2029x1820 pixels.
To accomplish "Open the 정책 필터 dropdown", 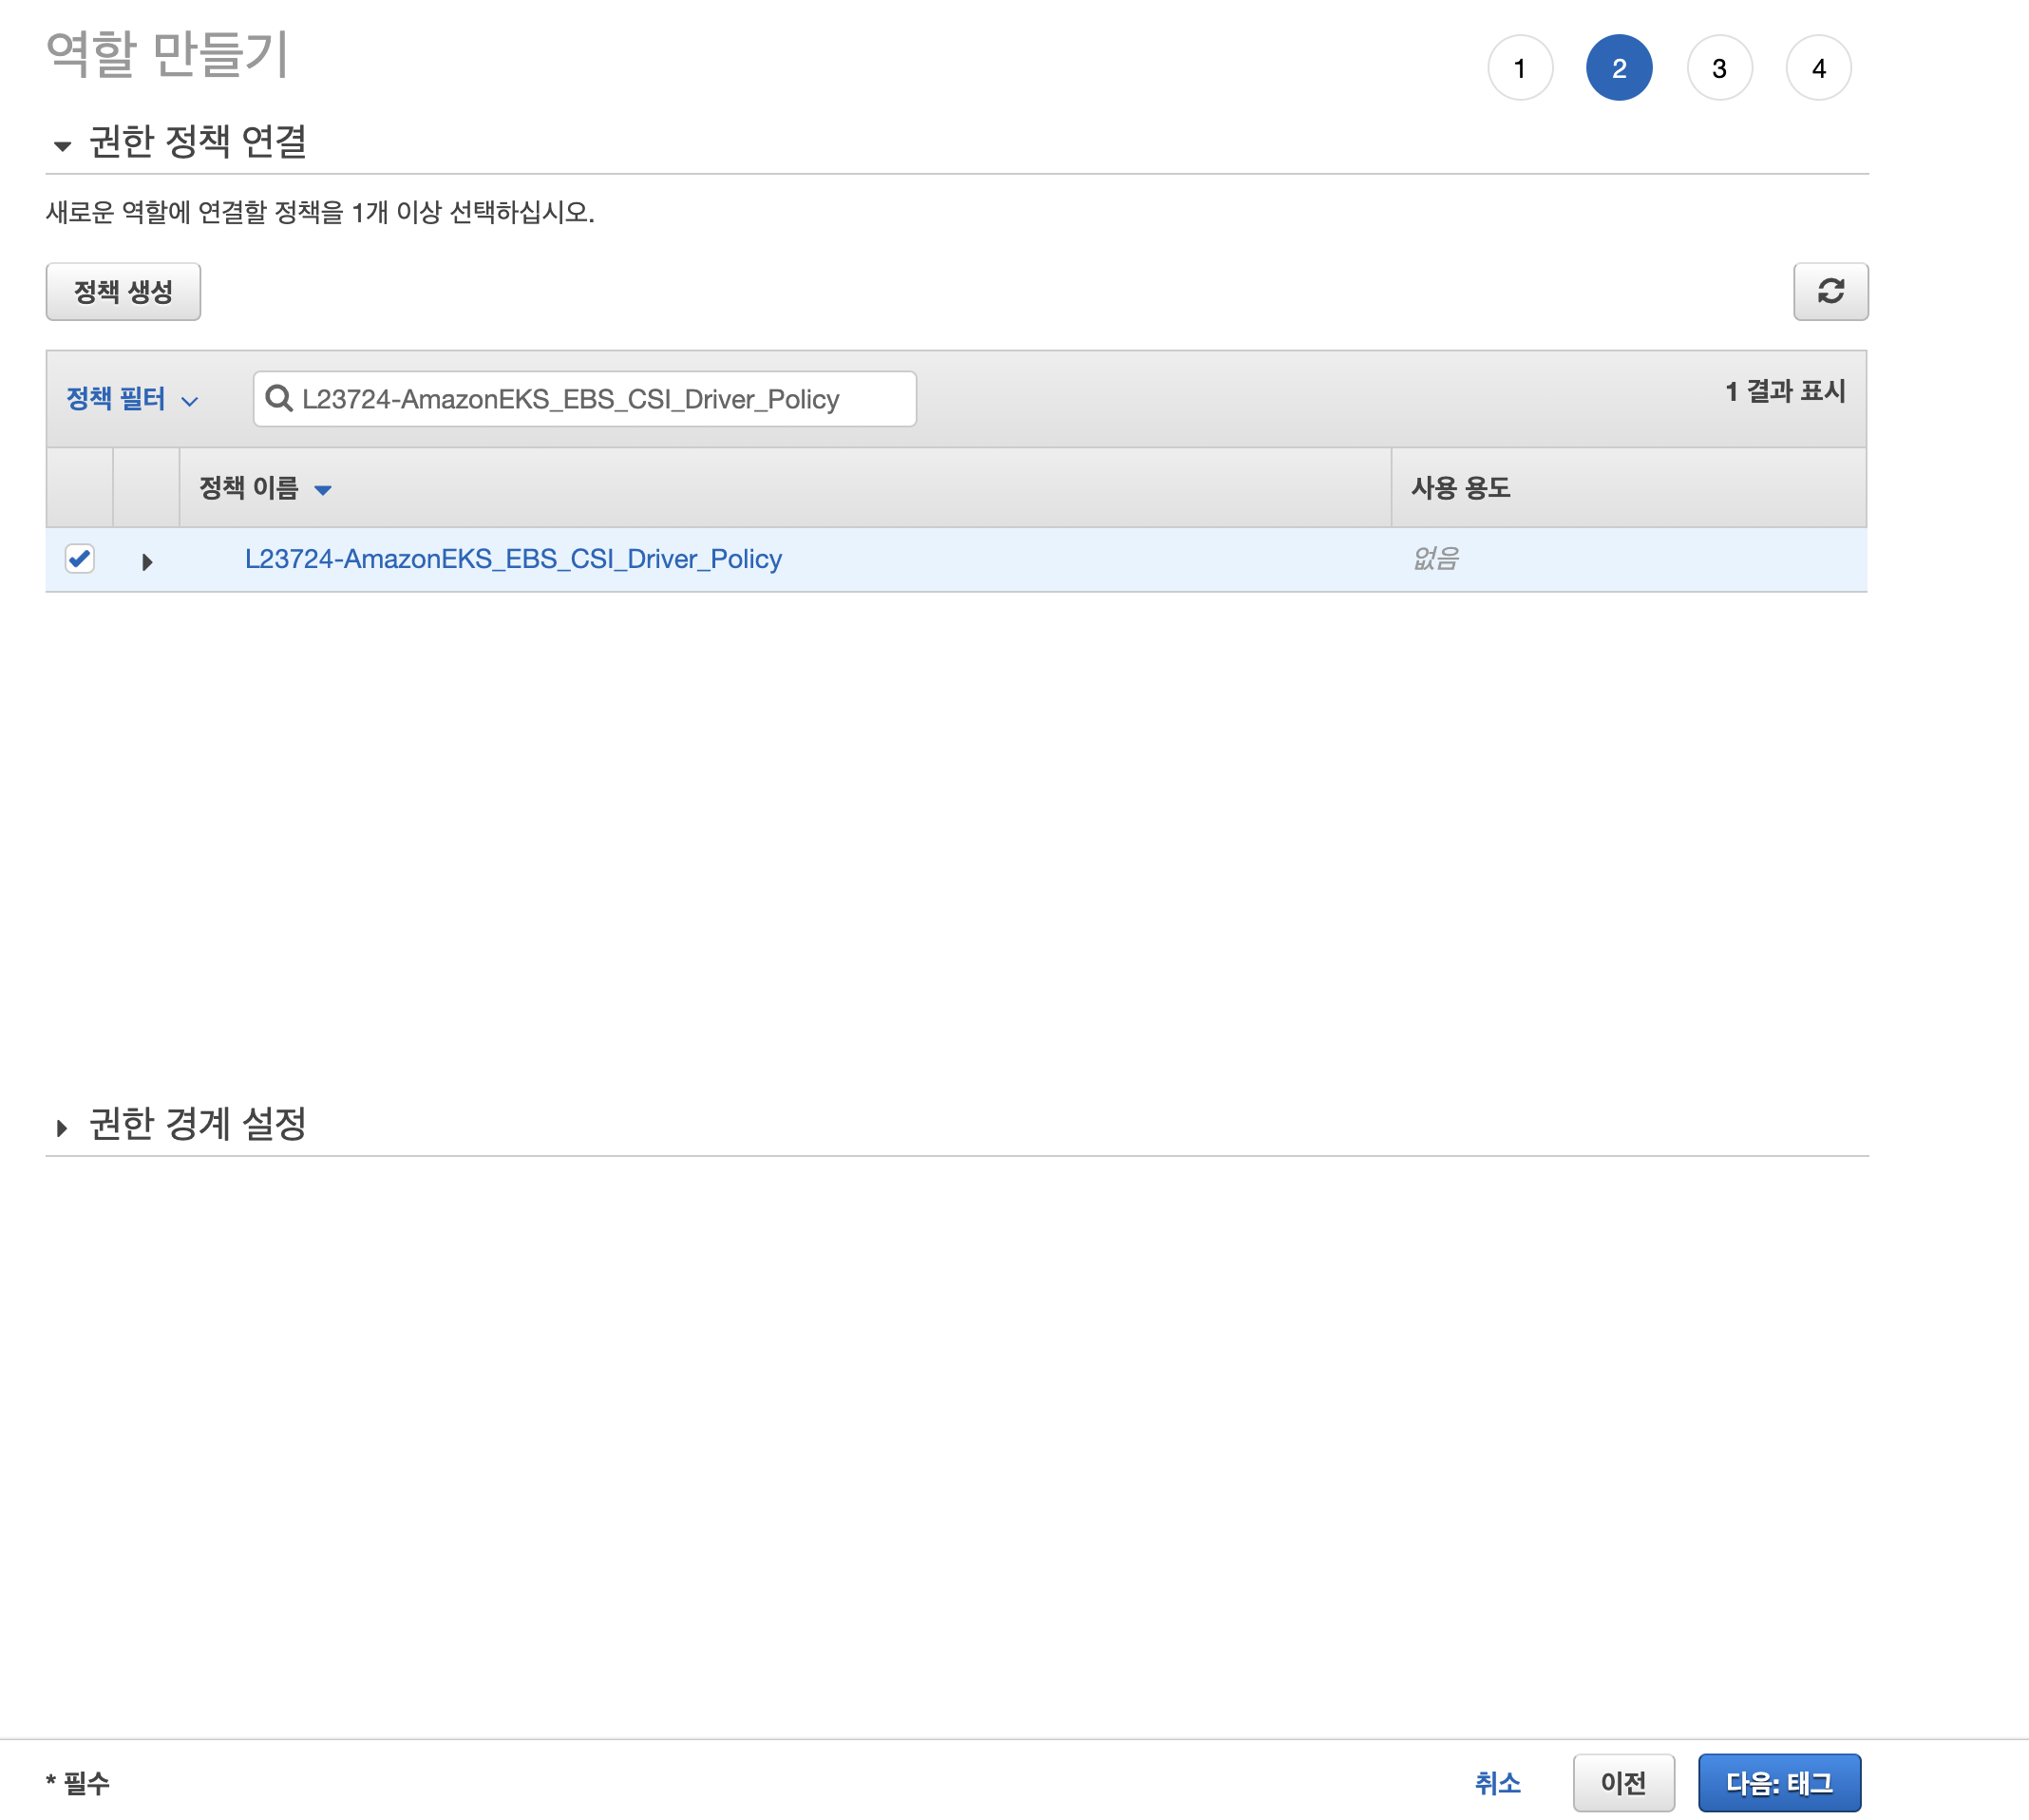I will point(131,399).
